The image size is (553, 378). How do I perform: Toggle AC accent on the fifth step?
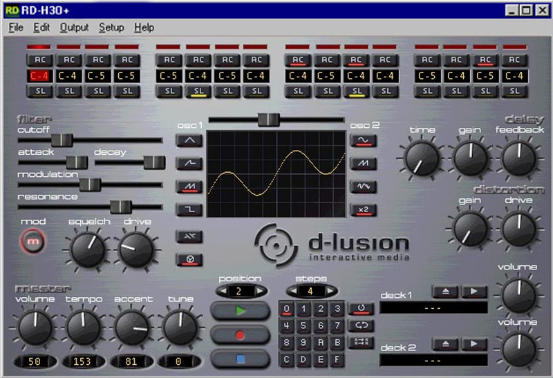169,60
